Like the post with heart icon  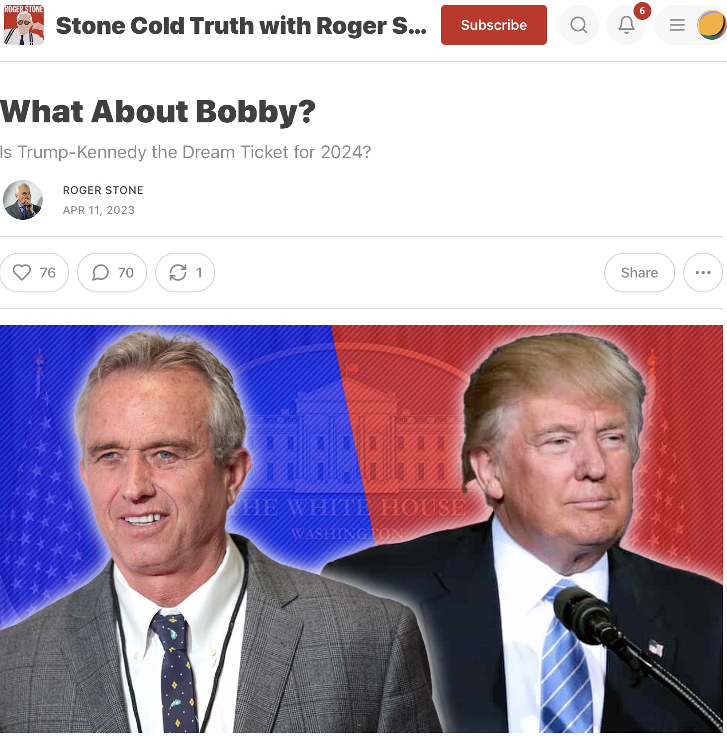[x=34, y=273]
